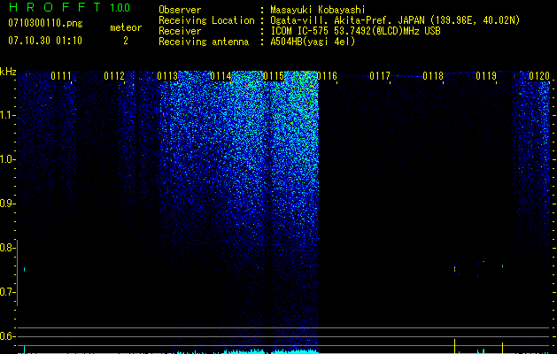
Task: Click the 0.7 kHz axis label
Action: [7, 292]
